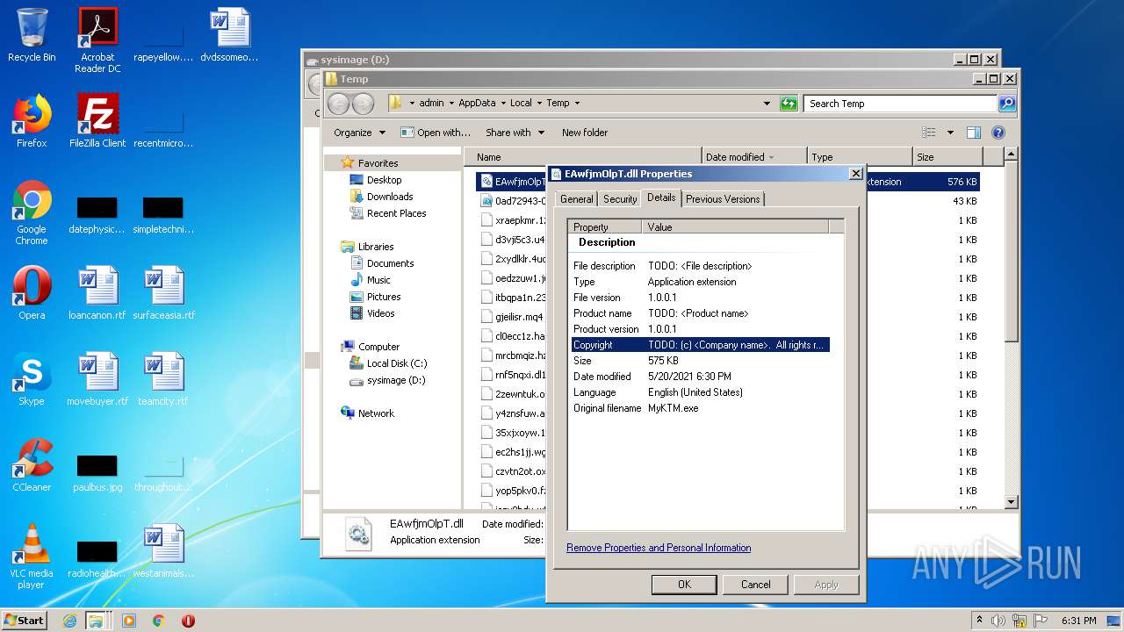Viewport: 1124px width, 632px height.
Task: Show hidden system tray icons arrow
Action: tap(979, 620)
